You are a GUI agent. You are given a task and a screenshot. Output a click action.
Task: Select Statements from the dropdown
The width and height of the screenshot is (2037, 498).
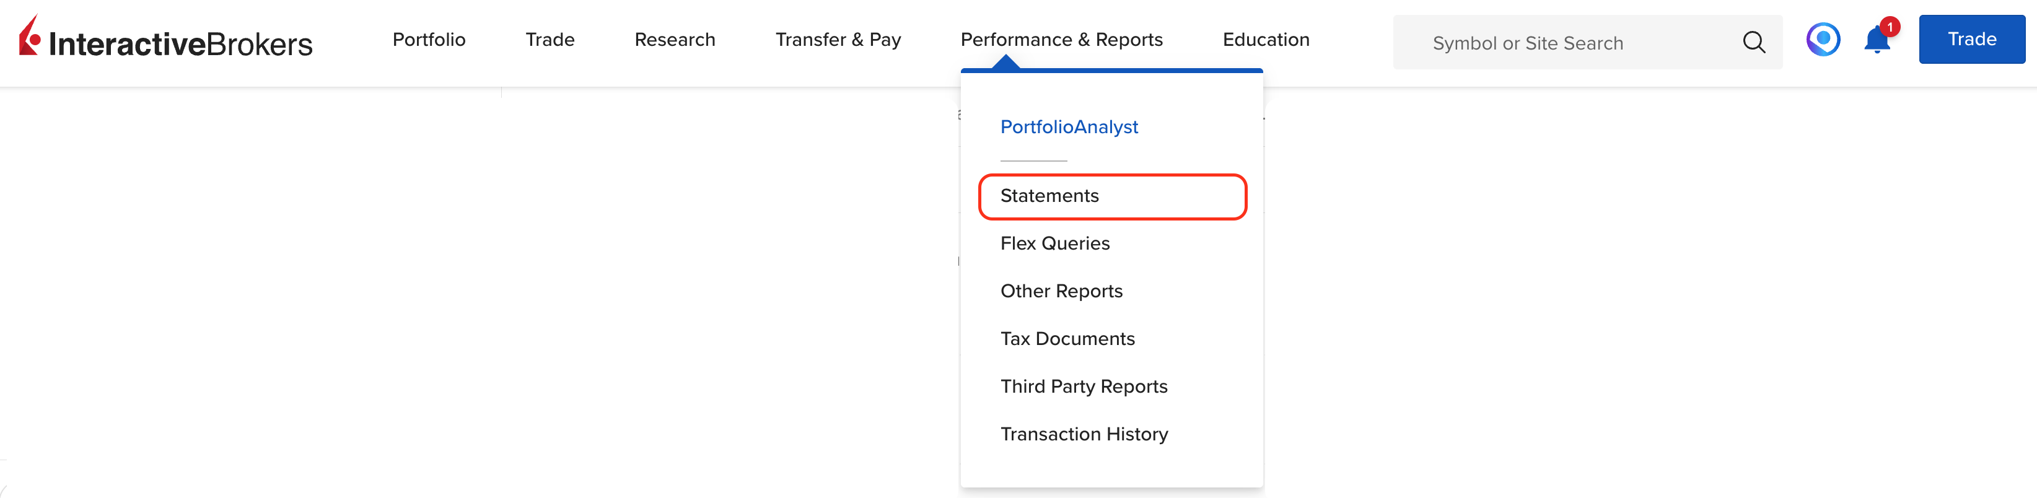(1050, 195)
